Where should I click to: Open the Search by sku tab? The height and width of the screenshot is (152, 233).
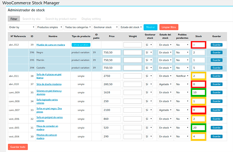click(x=31, y=19)
